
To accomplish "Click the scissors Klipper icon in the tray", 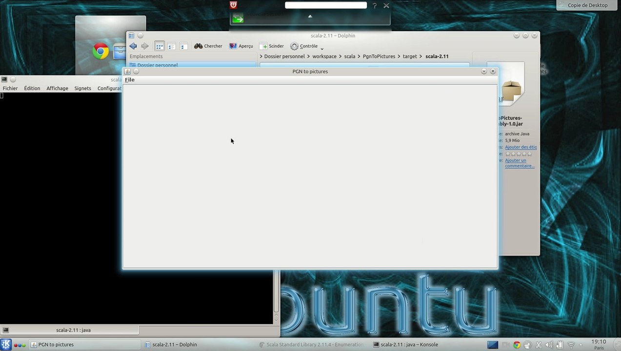I will coord(538,345).
